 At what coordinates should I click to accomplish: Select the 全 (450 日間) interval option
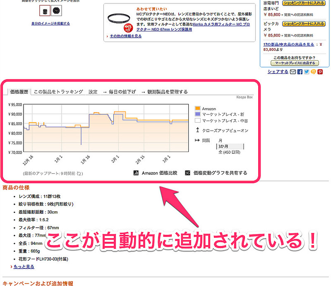coord(229,152)
